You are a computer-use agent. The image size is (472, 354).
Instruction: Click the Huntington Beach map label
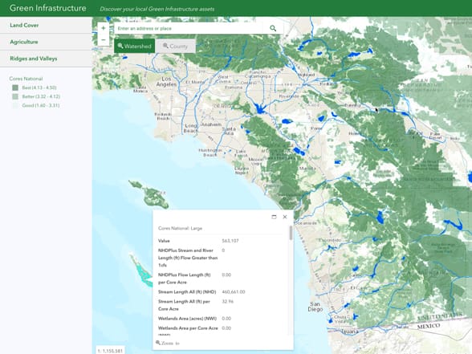(x=210, y=153)
